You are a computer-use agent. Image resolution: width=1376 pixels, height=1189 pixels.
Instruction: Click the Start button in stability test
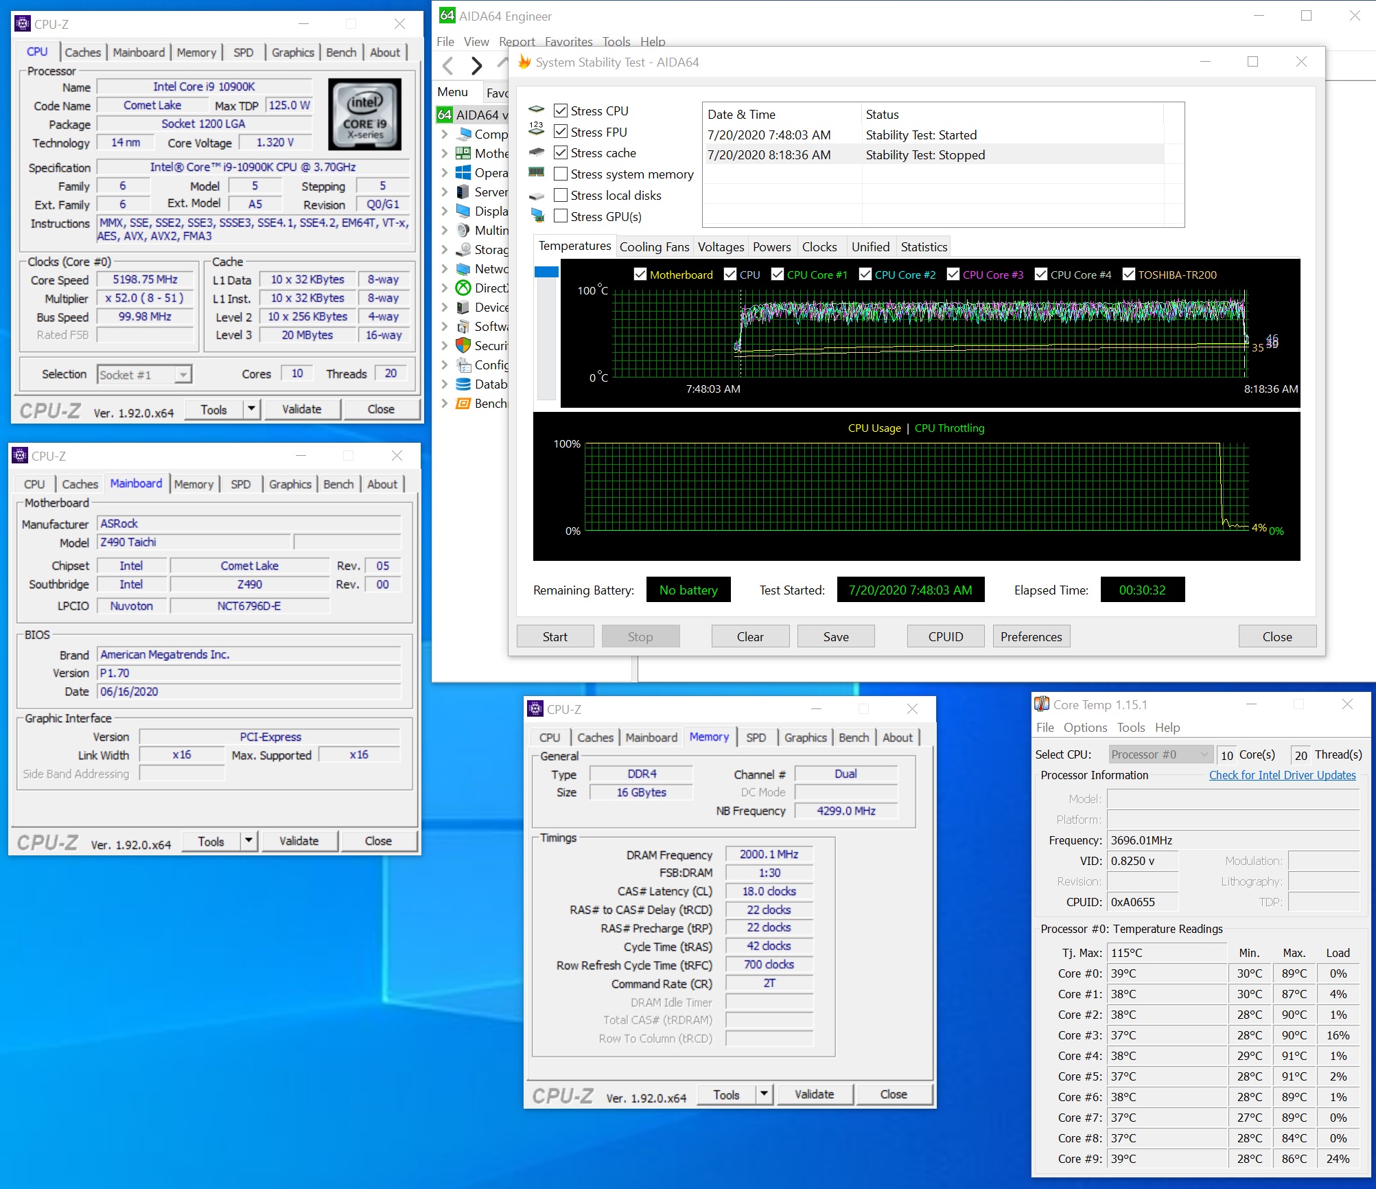tap(555, 636)
